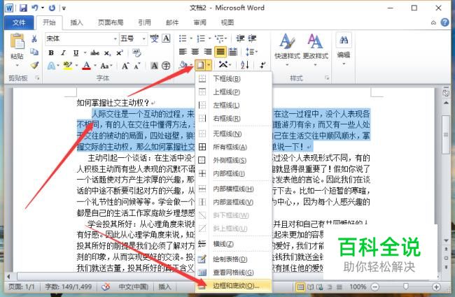Viewport: 455px width, 297px height.
Task: Toggle Underline formatting
Action: pyautogui.click(x=76, y=52)
